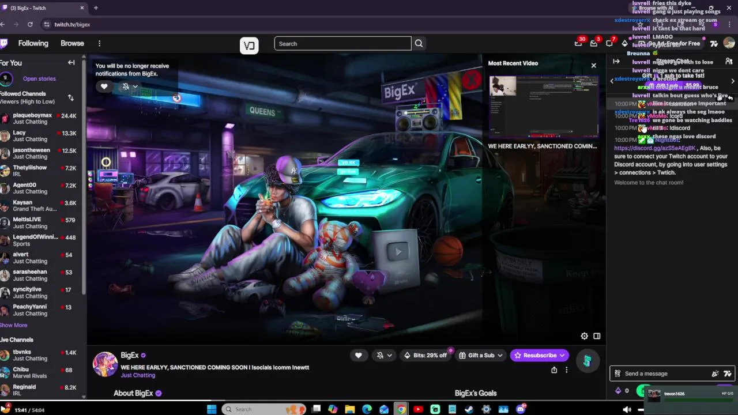Open File Explorer from the taskbar
The width and height of the screenshot is (738, 415).
pyautogui.click(x=350, y=409)
